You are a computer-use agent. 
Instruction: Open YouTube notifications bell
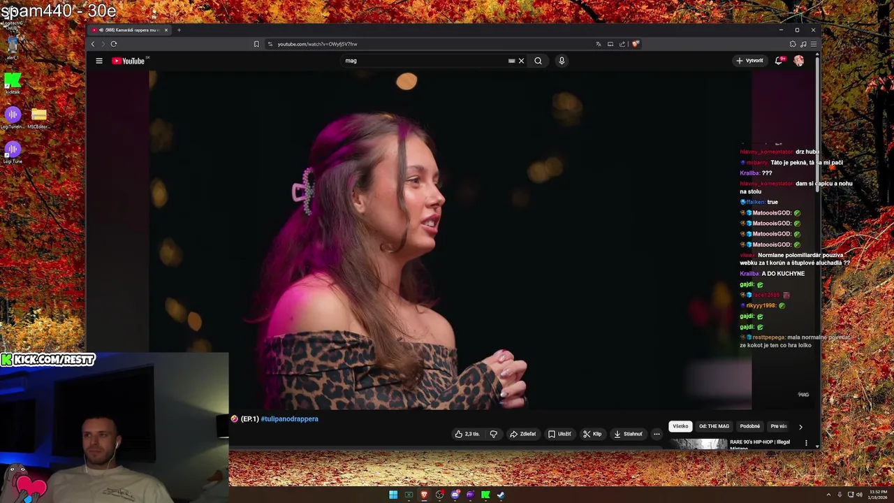tap(779, 61)
